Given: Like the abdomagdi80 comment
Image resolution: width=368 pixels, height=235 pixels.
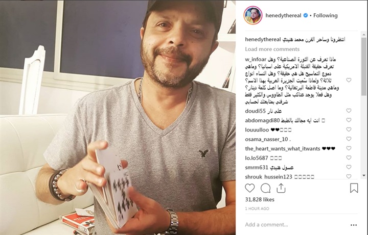Looking at the screenshot, I should 349,120.
